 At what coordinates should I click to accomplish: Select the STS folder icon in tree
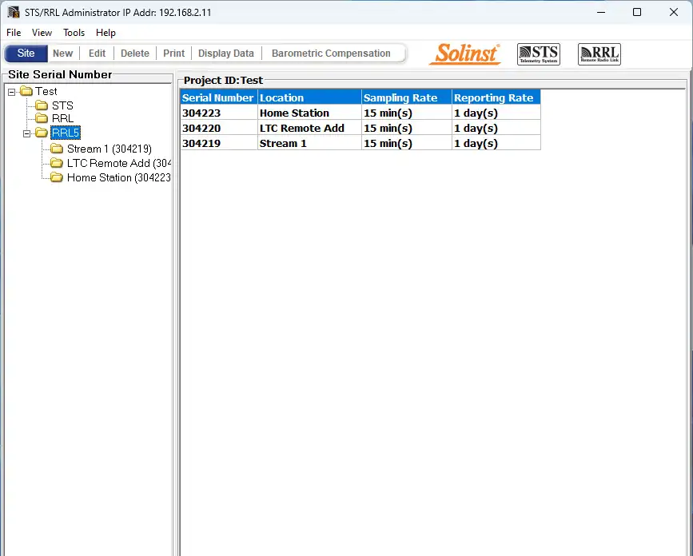tap(42, 105)
